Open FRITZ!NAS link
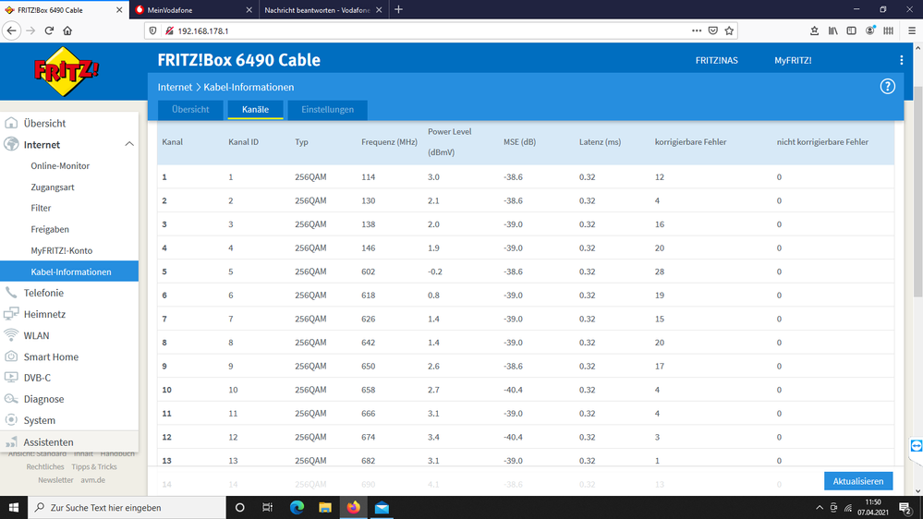 click(x=716, y=60)
